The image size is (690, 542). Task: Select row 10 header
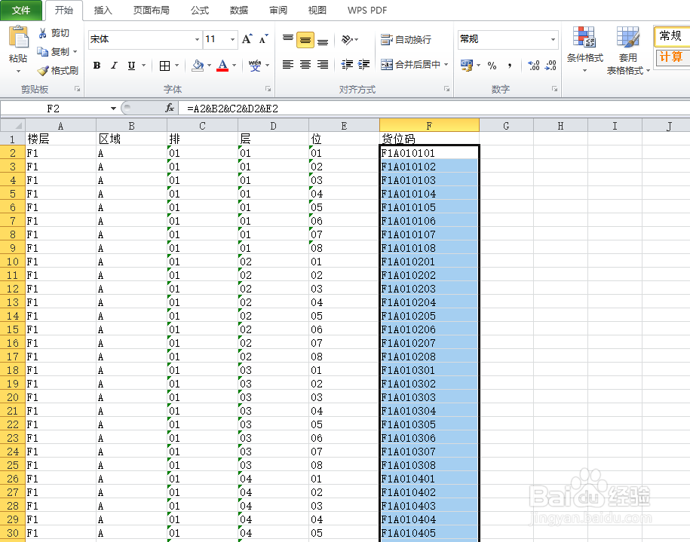[13, 262]
